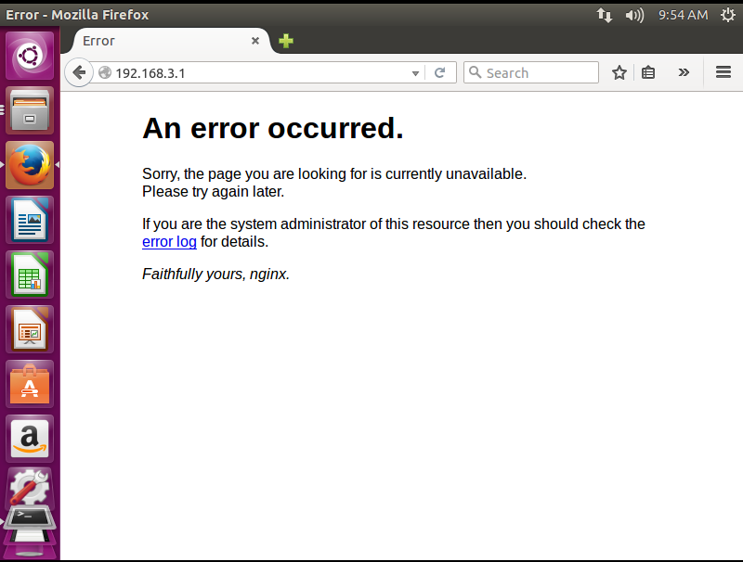
Task: Open Ubuntu Dash search from launcher
Action: (30, 56)
